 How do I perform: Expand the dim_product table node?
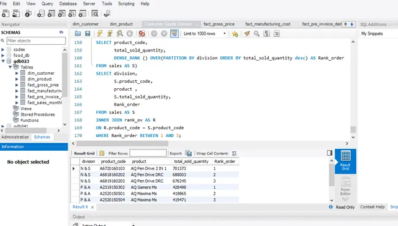pos(17,79)
